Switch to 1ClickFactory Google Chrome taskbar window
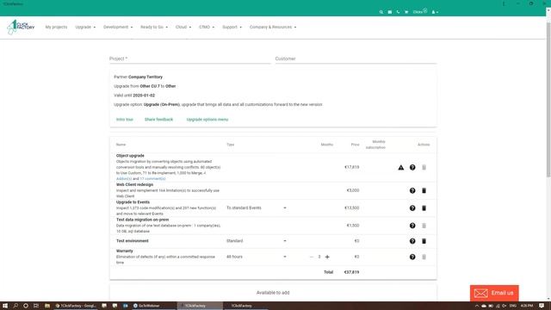The width and height of the screenshot is (551, 310). pos(76,306)
